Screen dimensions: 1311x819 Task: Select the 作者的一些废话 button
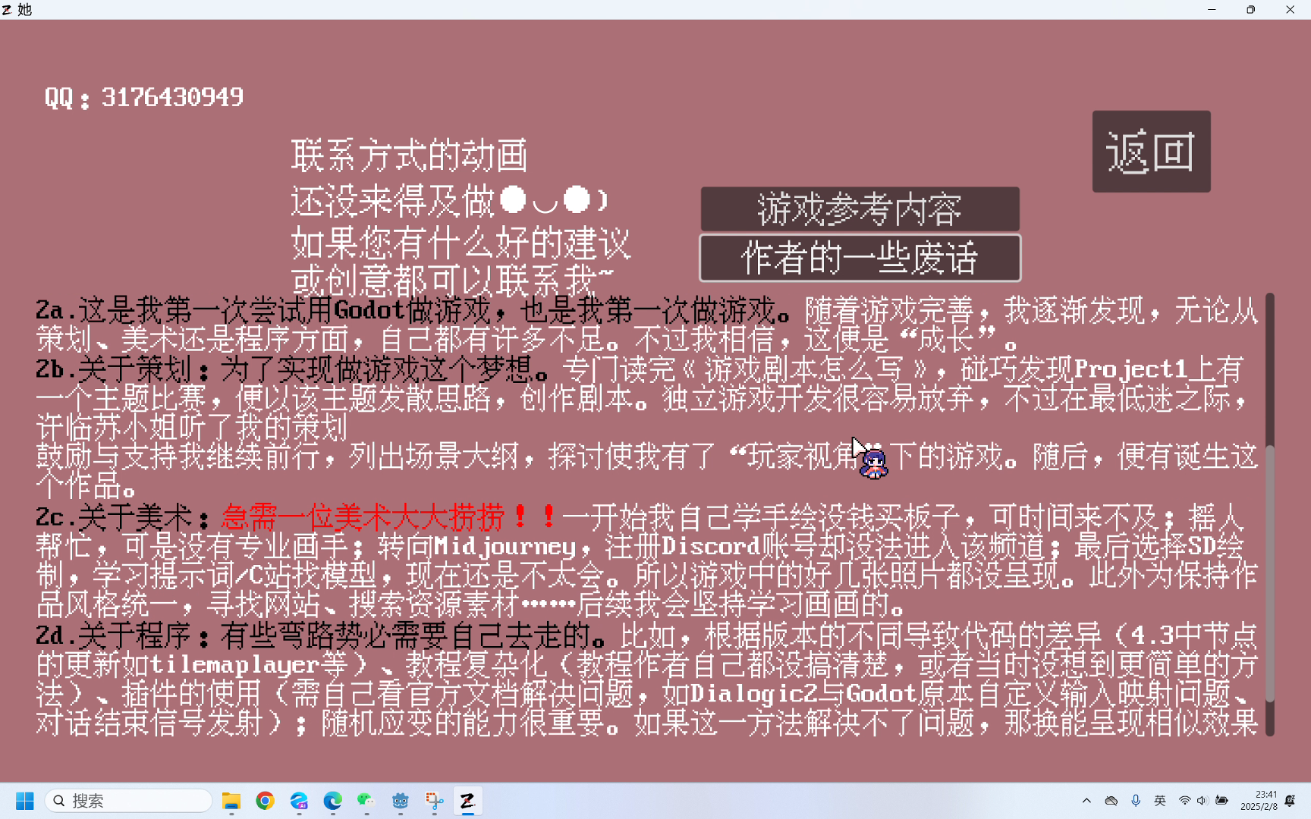pyautogui.click(x=860, y=258)
